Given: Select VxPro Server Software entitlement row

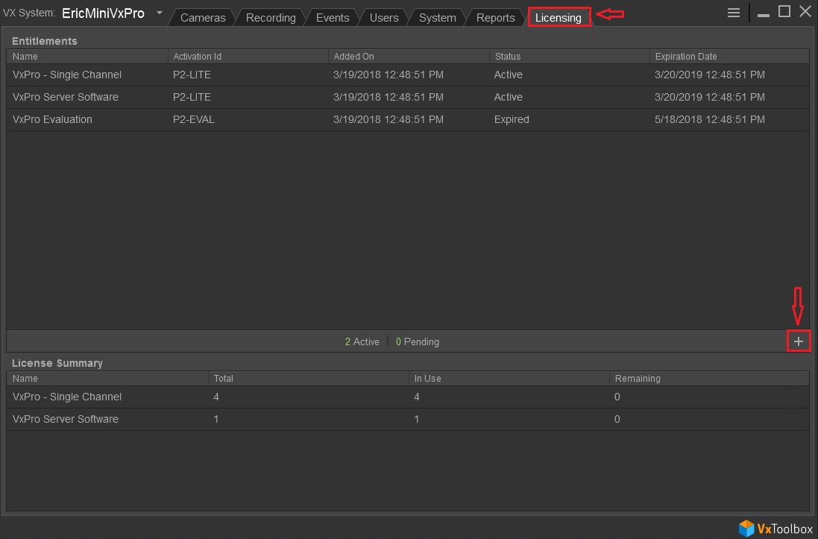Looking at the screenshot, I should pyautogui.click(x=408, y=97).
